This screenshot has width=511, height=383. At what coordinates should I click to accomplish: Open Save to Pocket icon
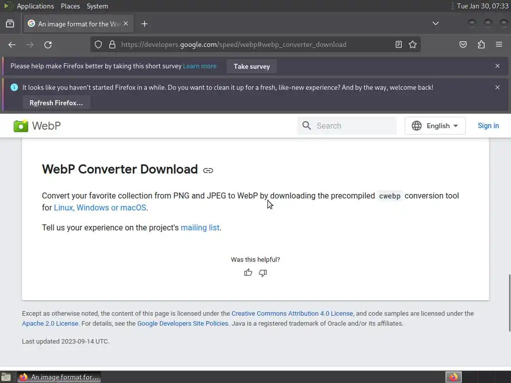463,44
